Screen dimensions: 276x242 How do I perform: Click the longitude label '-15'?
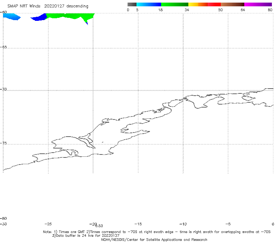pos(138,224)
